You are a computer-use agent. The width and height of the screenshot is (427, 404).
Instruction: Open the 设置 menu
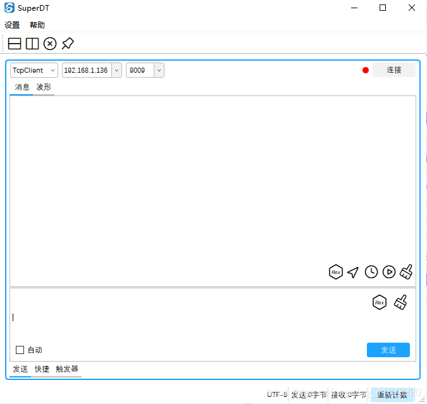[x=12, y=25]
